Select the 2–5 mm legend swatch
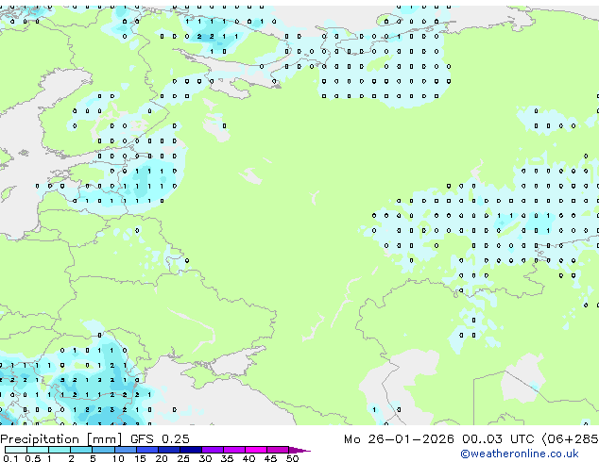 81,450
